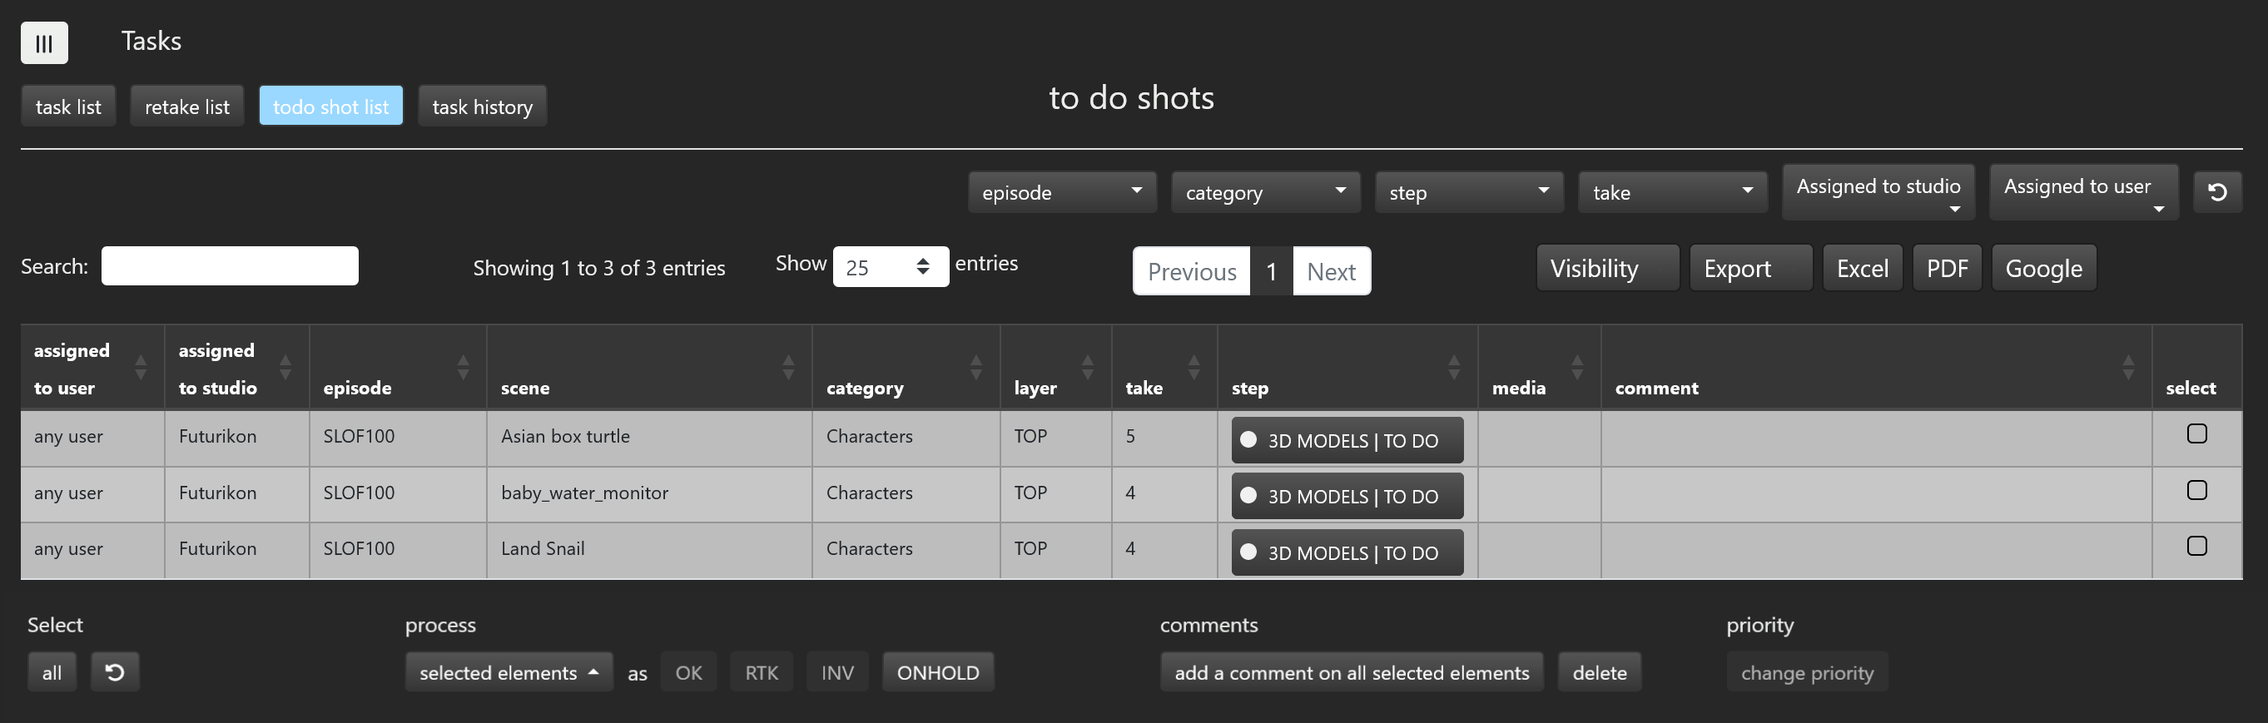Export the table with the Excel button
Screen dimensions: 2268x723
[x=1862, y=269]
